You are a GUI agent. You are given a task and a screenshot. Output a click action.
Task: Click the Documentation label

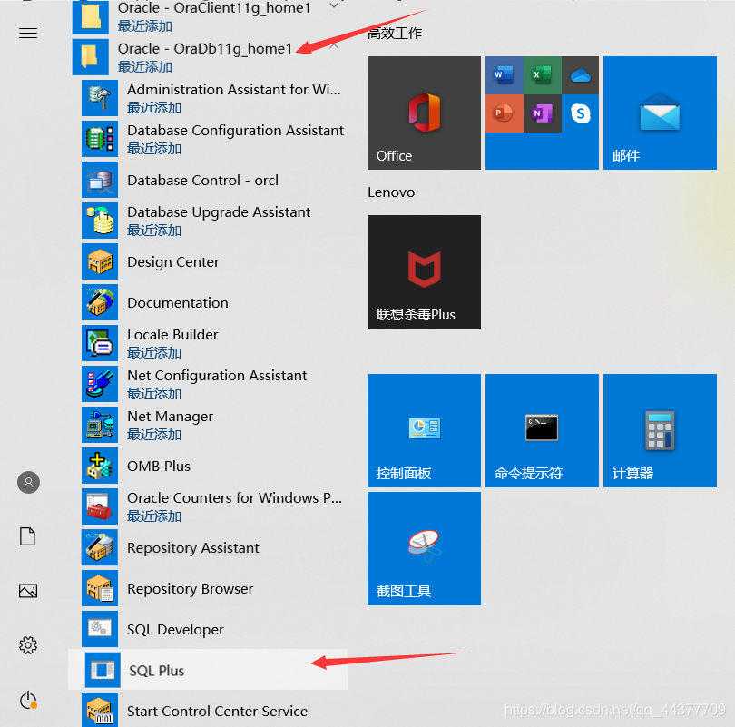[178, 303]
